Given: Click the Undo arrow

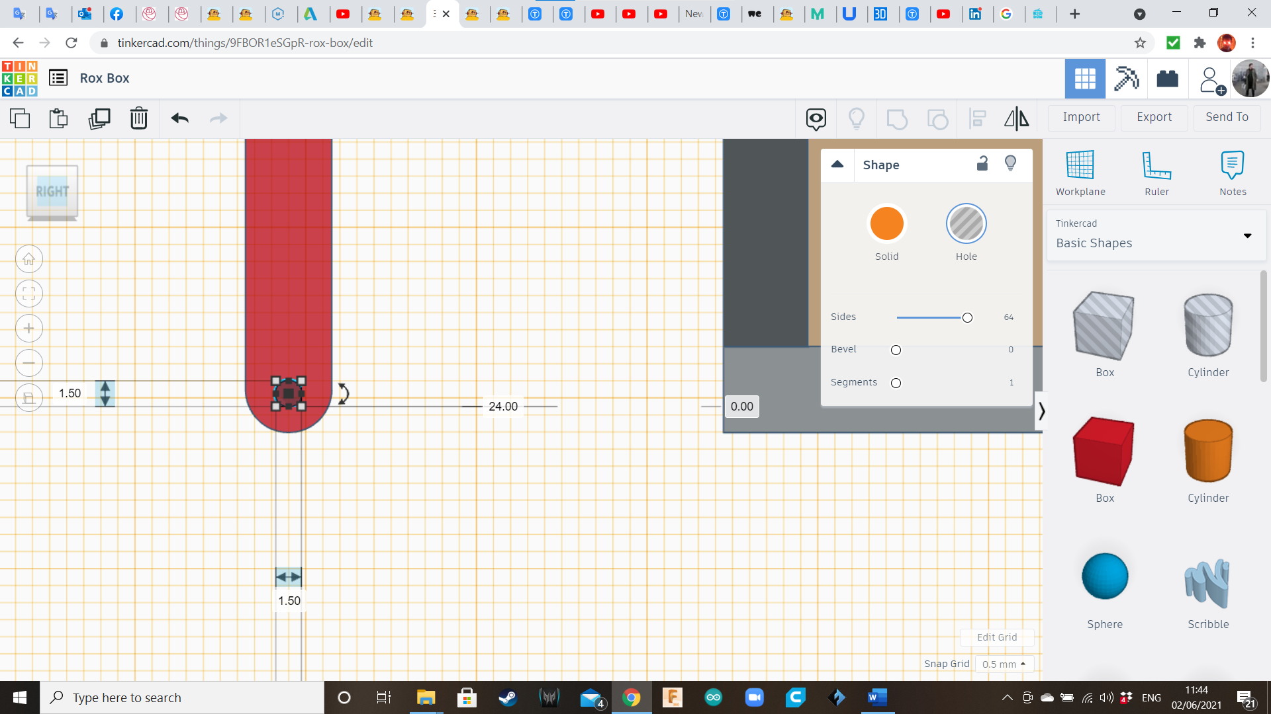Looking at the screenshot, I should click(x=179, y=118).
